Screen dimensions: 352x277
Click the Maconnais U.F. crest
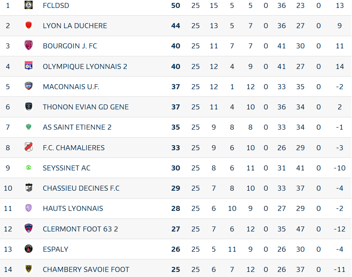tap(29, 86)
